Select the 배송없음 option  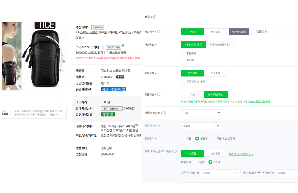pos(215,32)
